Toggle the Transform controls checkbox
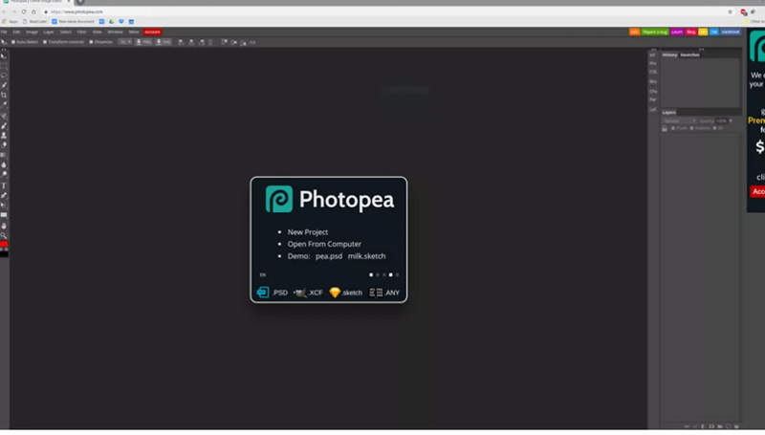The width and height of the screenshot is (765, 435). pyautogui.click(x=45, y=42)
